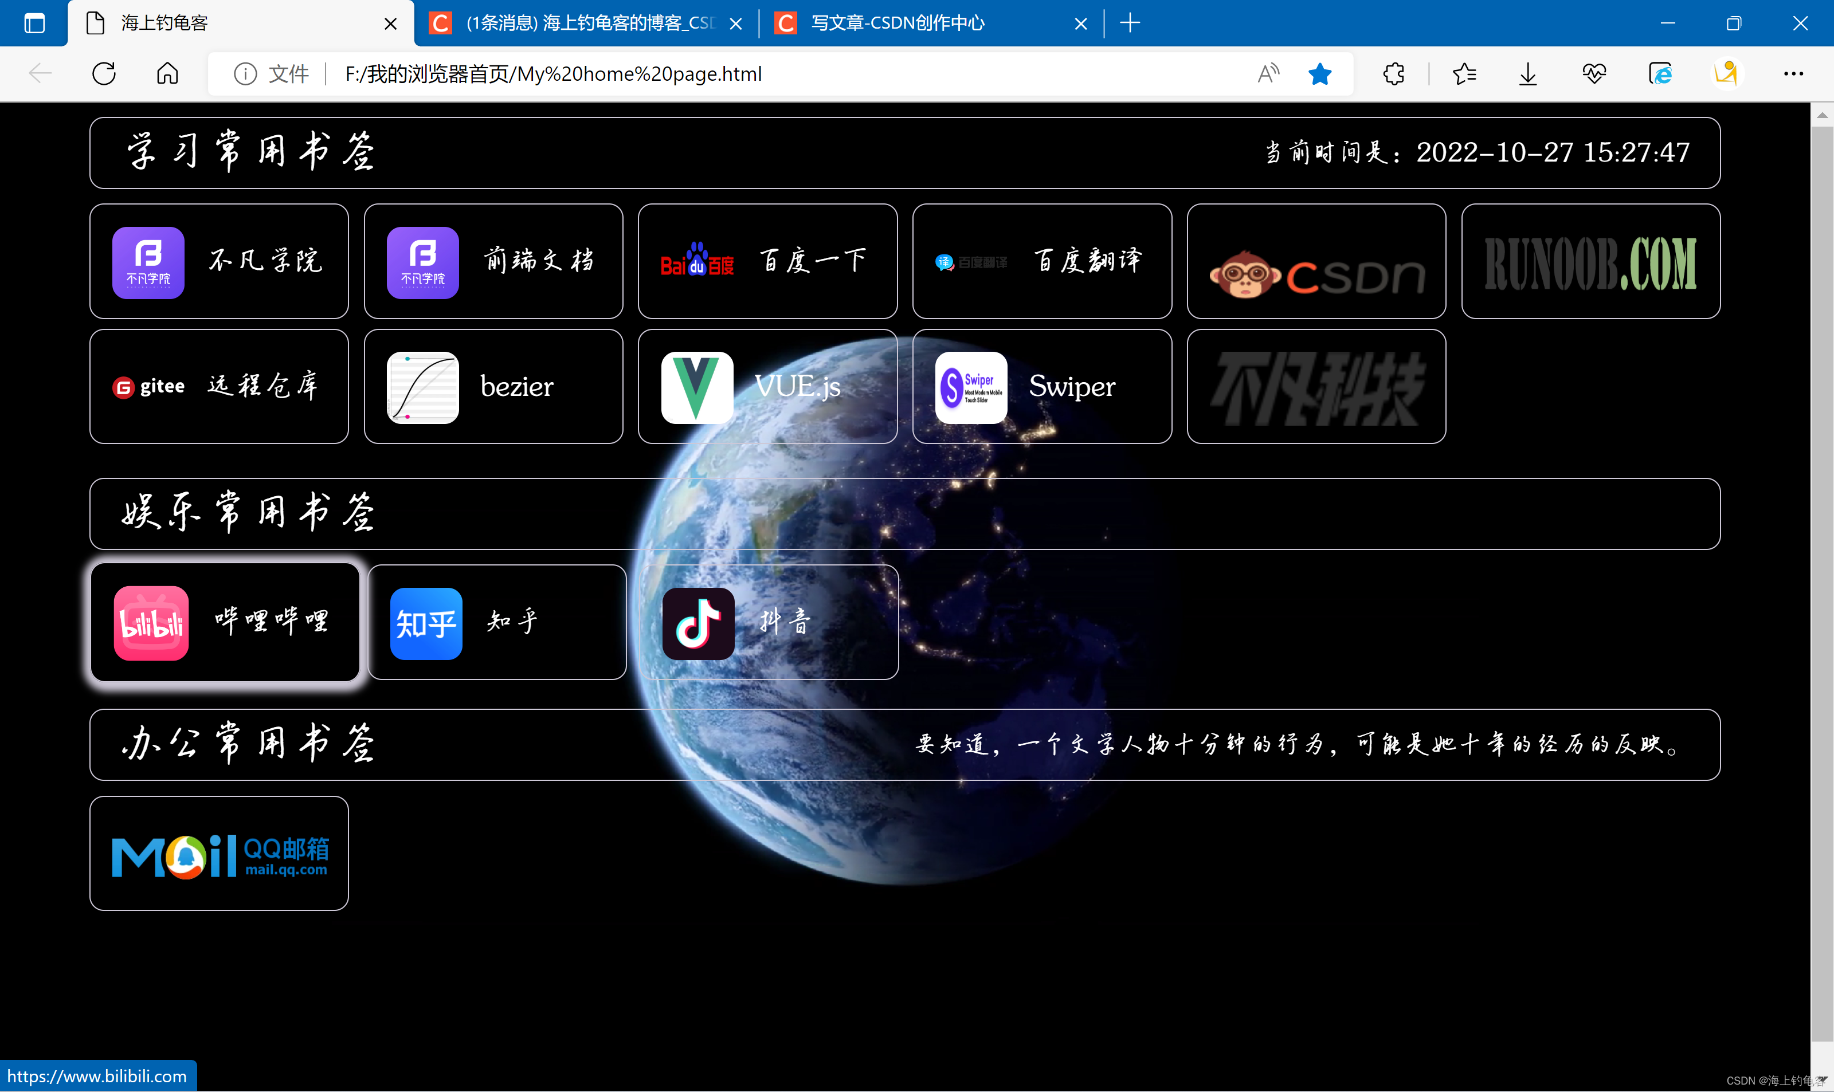
Task: Open the bezier curve icon
Action: [422, 388]
